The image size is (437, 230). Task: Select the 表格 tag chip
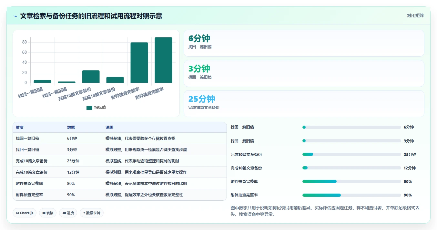(48, 213)
